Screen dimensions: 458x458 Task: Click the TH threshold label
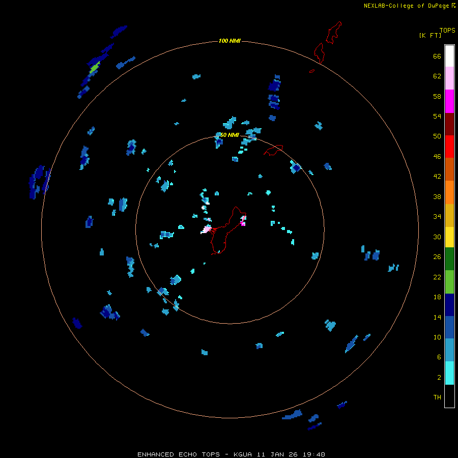click(x=437, y=397)
